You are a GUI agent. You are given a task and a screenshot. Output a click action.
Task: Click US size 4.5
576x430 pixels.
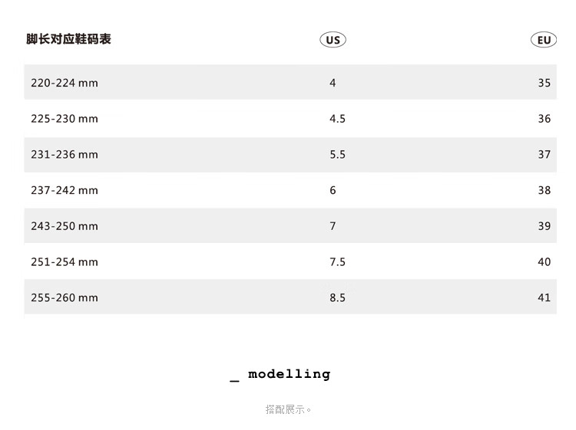point(337,119)
